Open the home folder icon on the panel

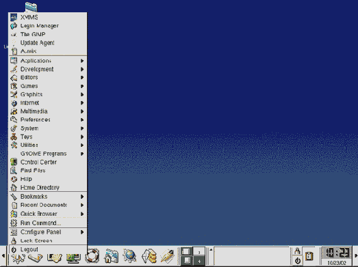[x=111, y=256]
